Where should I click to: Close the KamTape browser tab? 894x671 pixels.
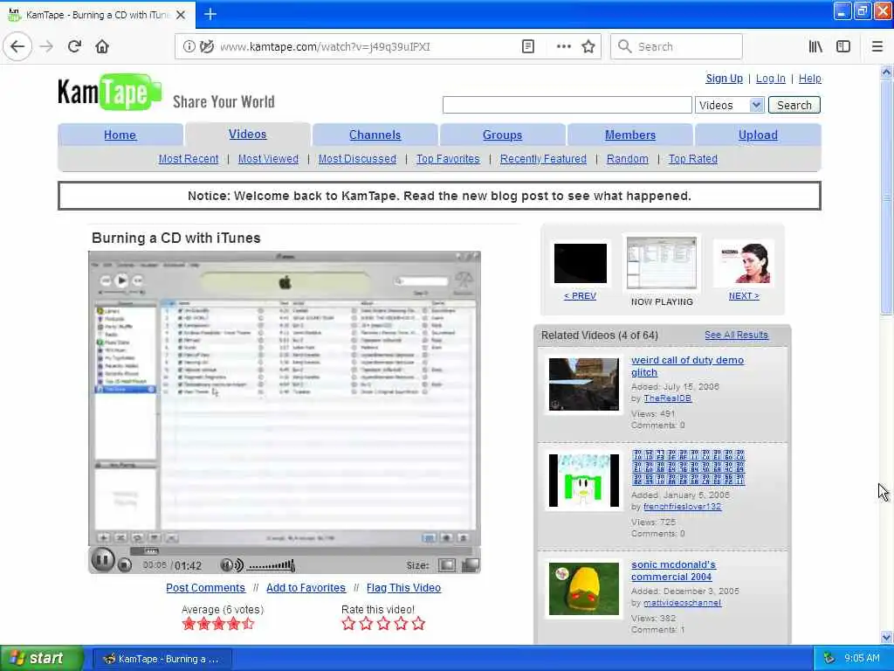181,15
